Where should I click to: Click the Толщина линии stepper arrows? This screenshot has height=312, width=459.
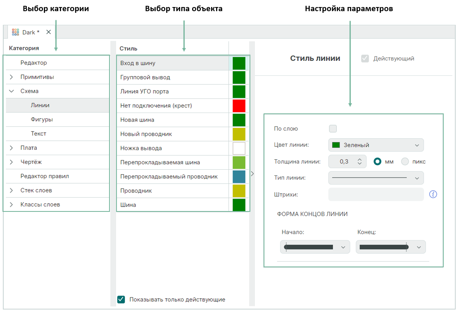(x=359, y=161)
